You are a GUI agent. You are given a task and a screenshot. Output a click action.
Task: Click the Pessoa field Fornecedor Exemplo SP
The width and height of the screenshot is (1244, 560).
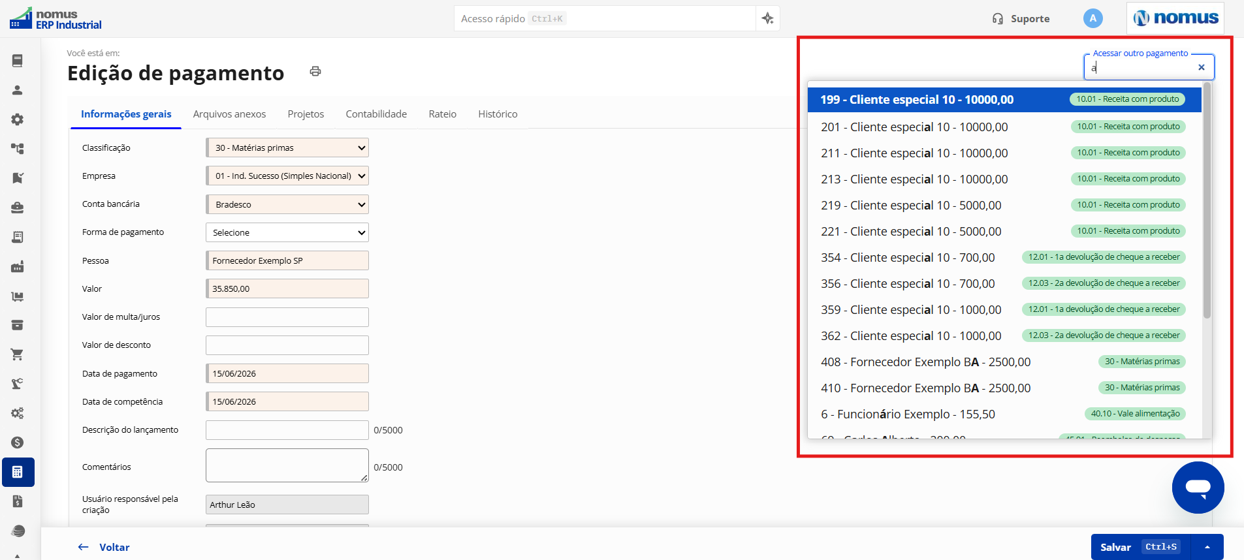click(x=287, y=260)
